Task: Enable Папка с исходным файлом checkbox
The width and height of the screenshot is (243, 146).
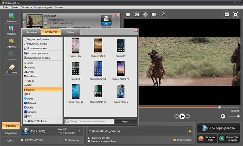Action: tap(89, 141)
